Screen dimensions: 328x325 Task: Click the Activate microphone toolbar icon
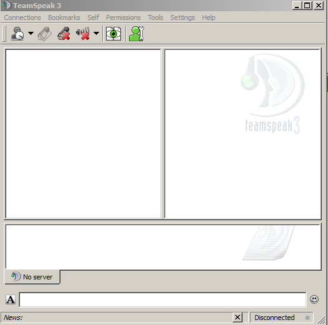point(44,34)
